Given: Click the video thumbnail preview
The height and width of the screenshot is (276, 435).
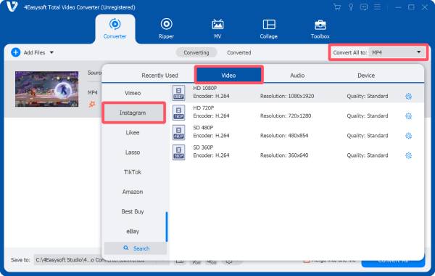Looking at the screenshot, I should (x=46, y=89).
